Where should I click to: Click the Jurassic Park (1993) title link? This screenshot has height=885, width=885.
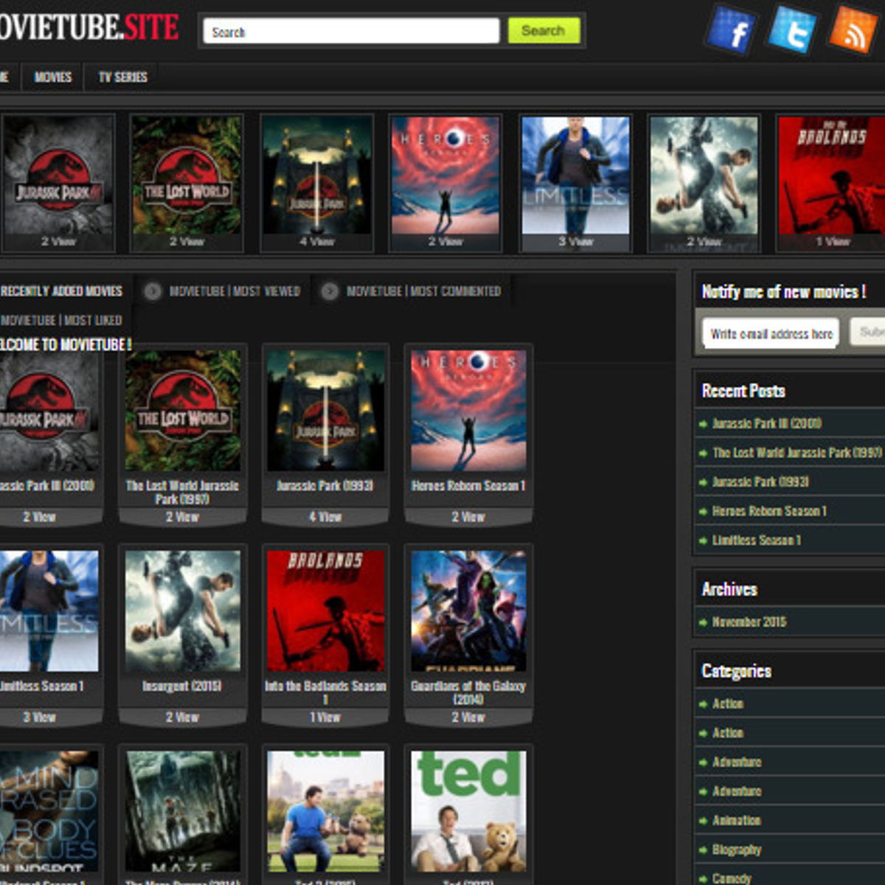pyautogui.click(x=325, y=486)
